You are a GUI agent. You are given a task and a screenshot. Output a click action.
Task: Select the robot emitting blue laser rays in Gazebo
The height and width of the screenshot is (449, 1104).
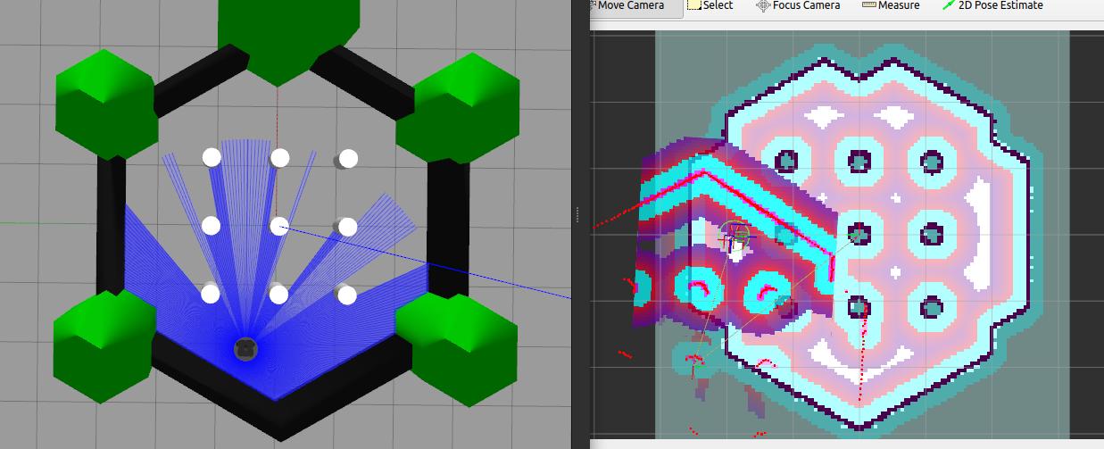[245, 349]
